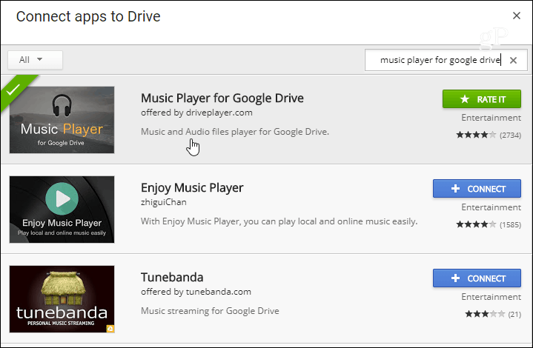Open Enjoy Music Player thumbnail
Viewport: 533px width, 348px height.
pyautogui.click(x=62, y=210)
